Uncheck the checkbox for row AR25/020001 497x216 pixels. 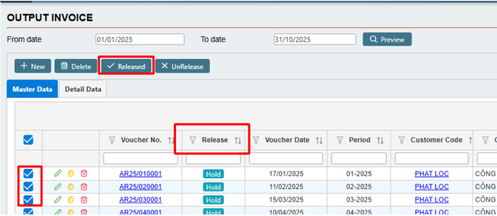coord(28,186)
